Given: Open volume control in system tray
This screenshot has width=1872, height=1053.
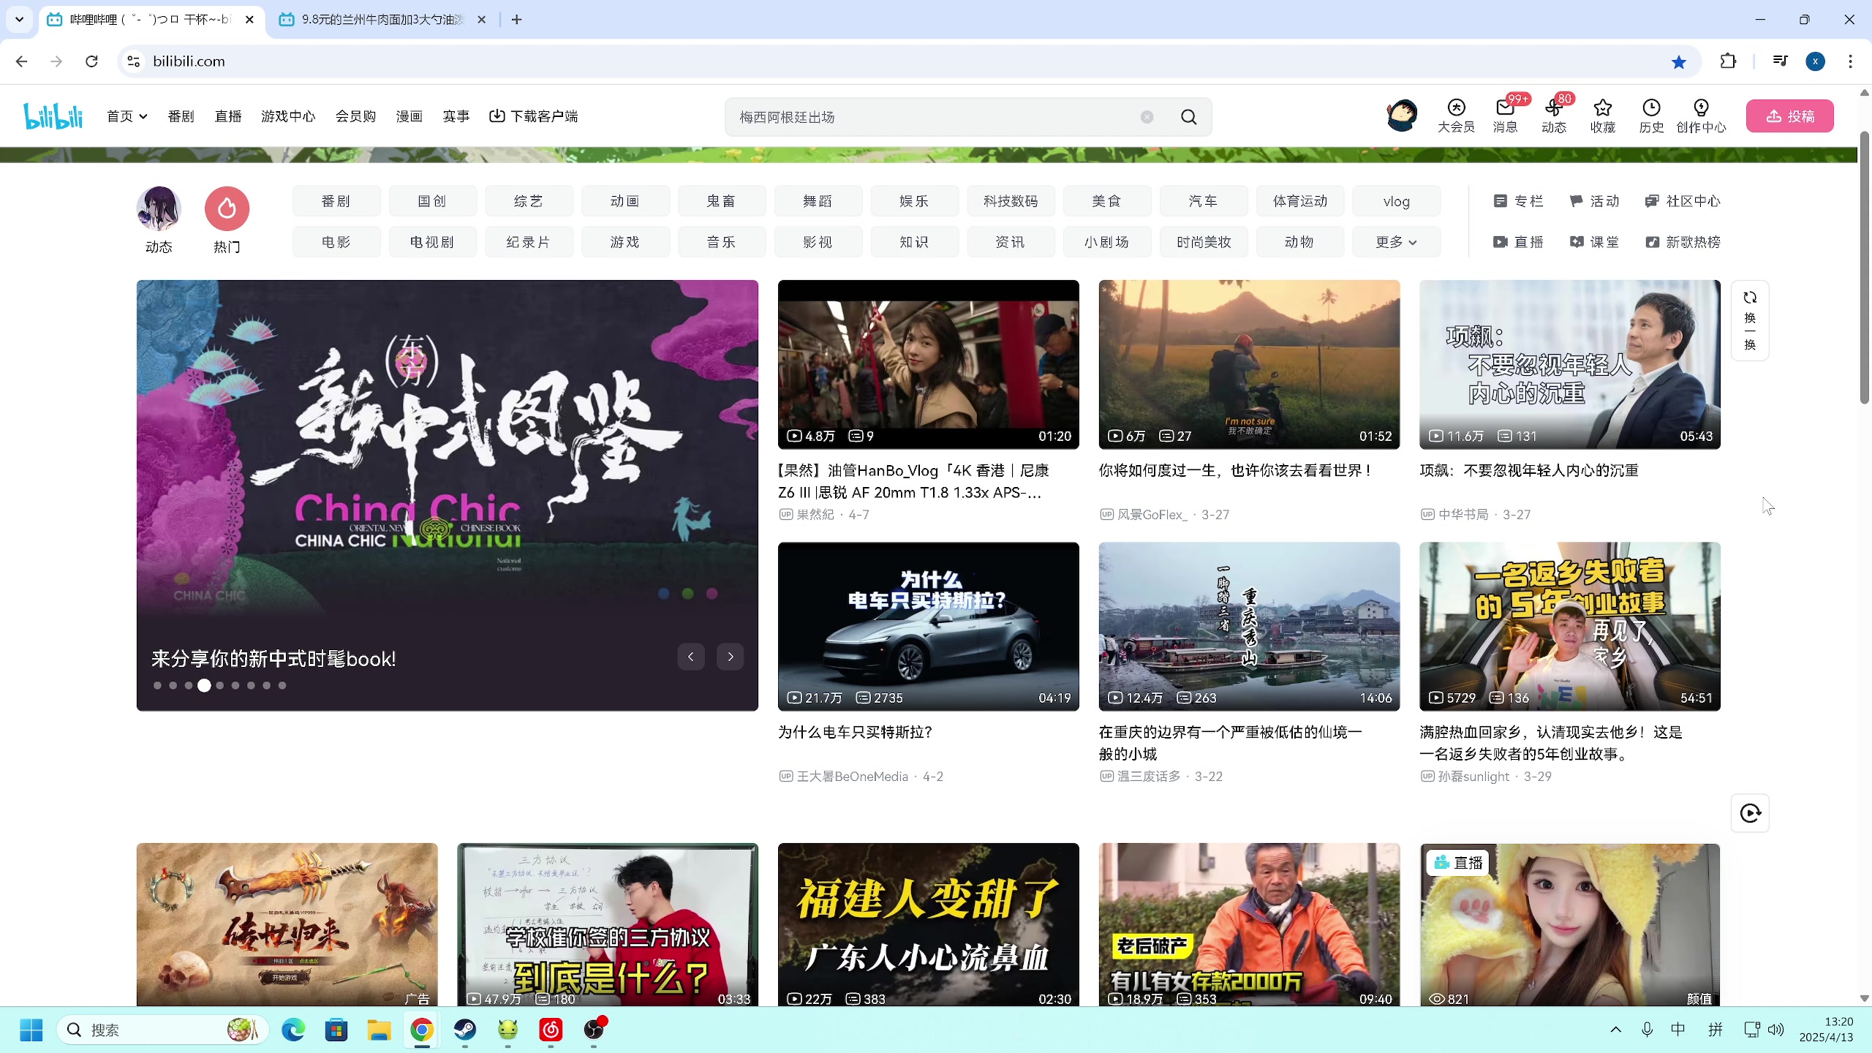Looking at the screenshot, I should pos(1775,1030).
